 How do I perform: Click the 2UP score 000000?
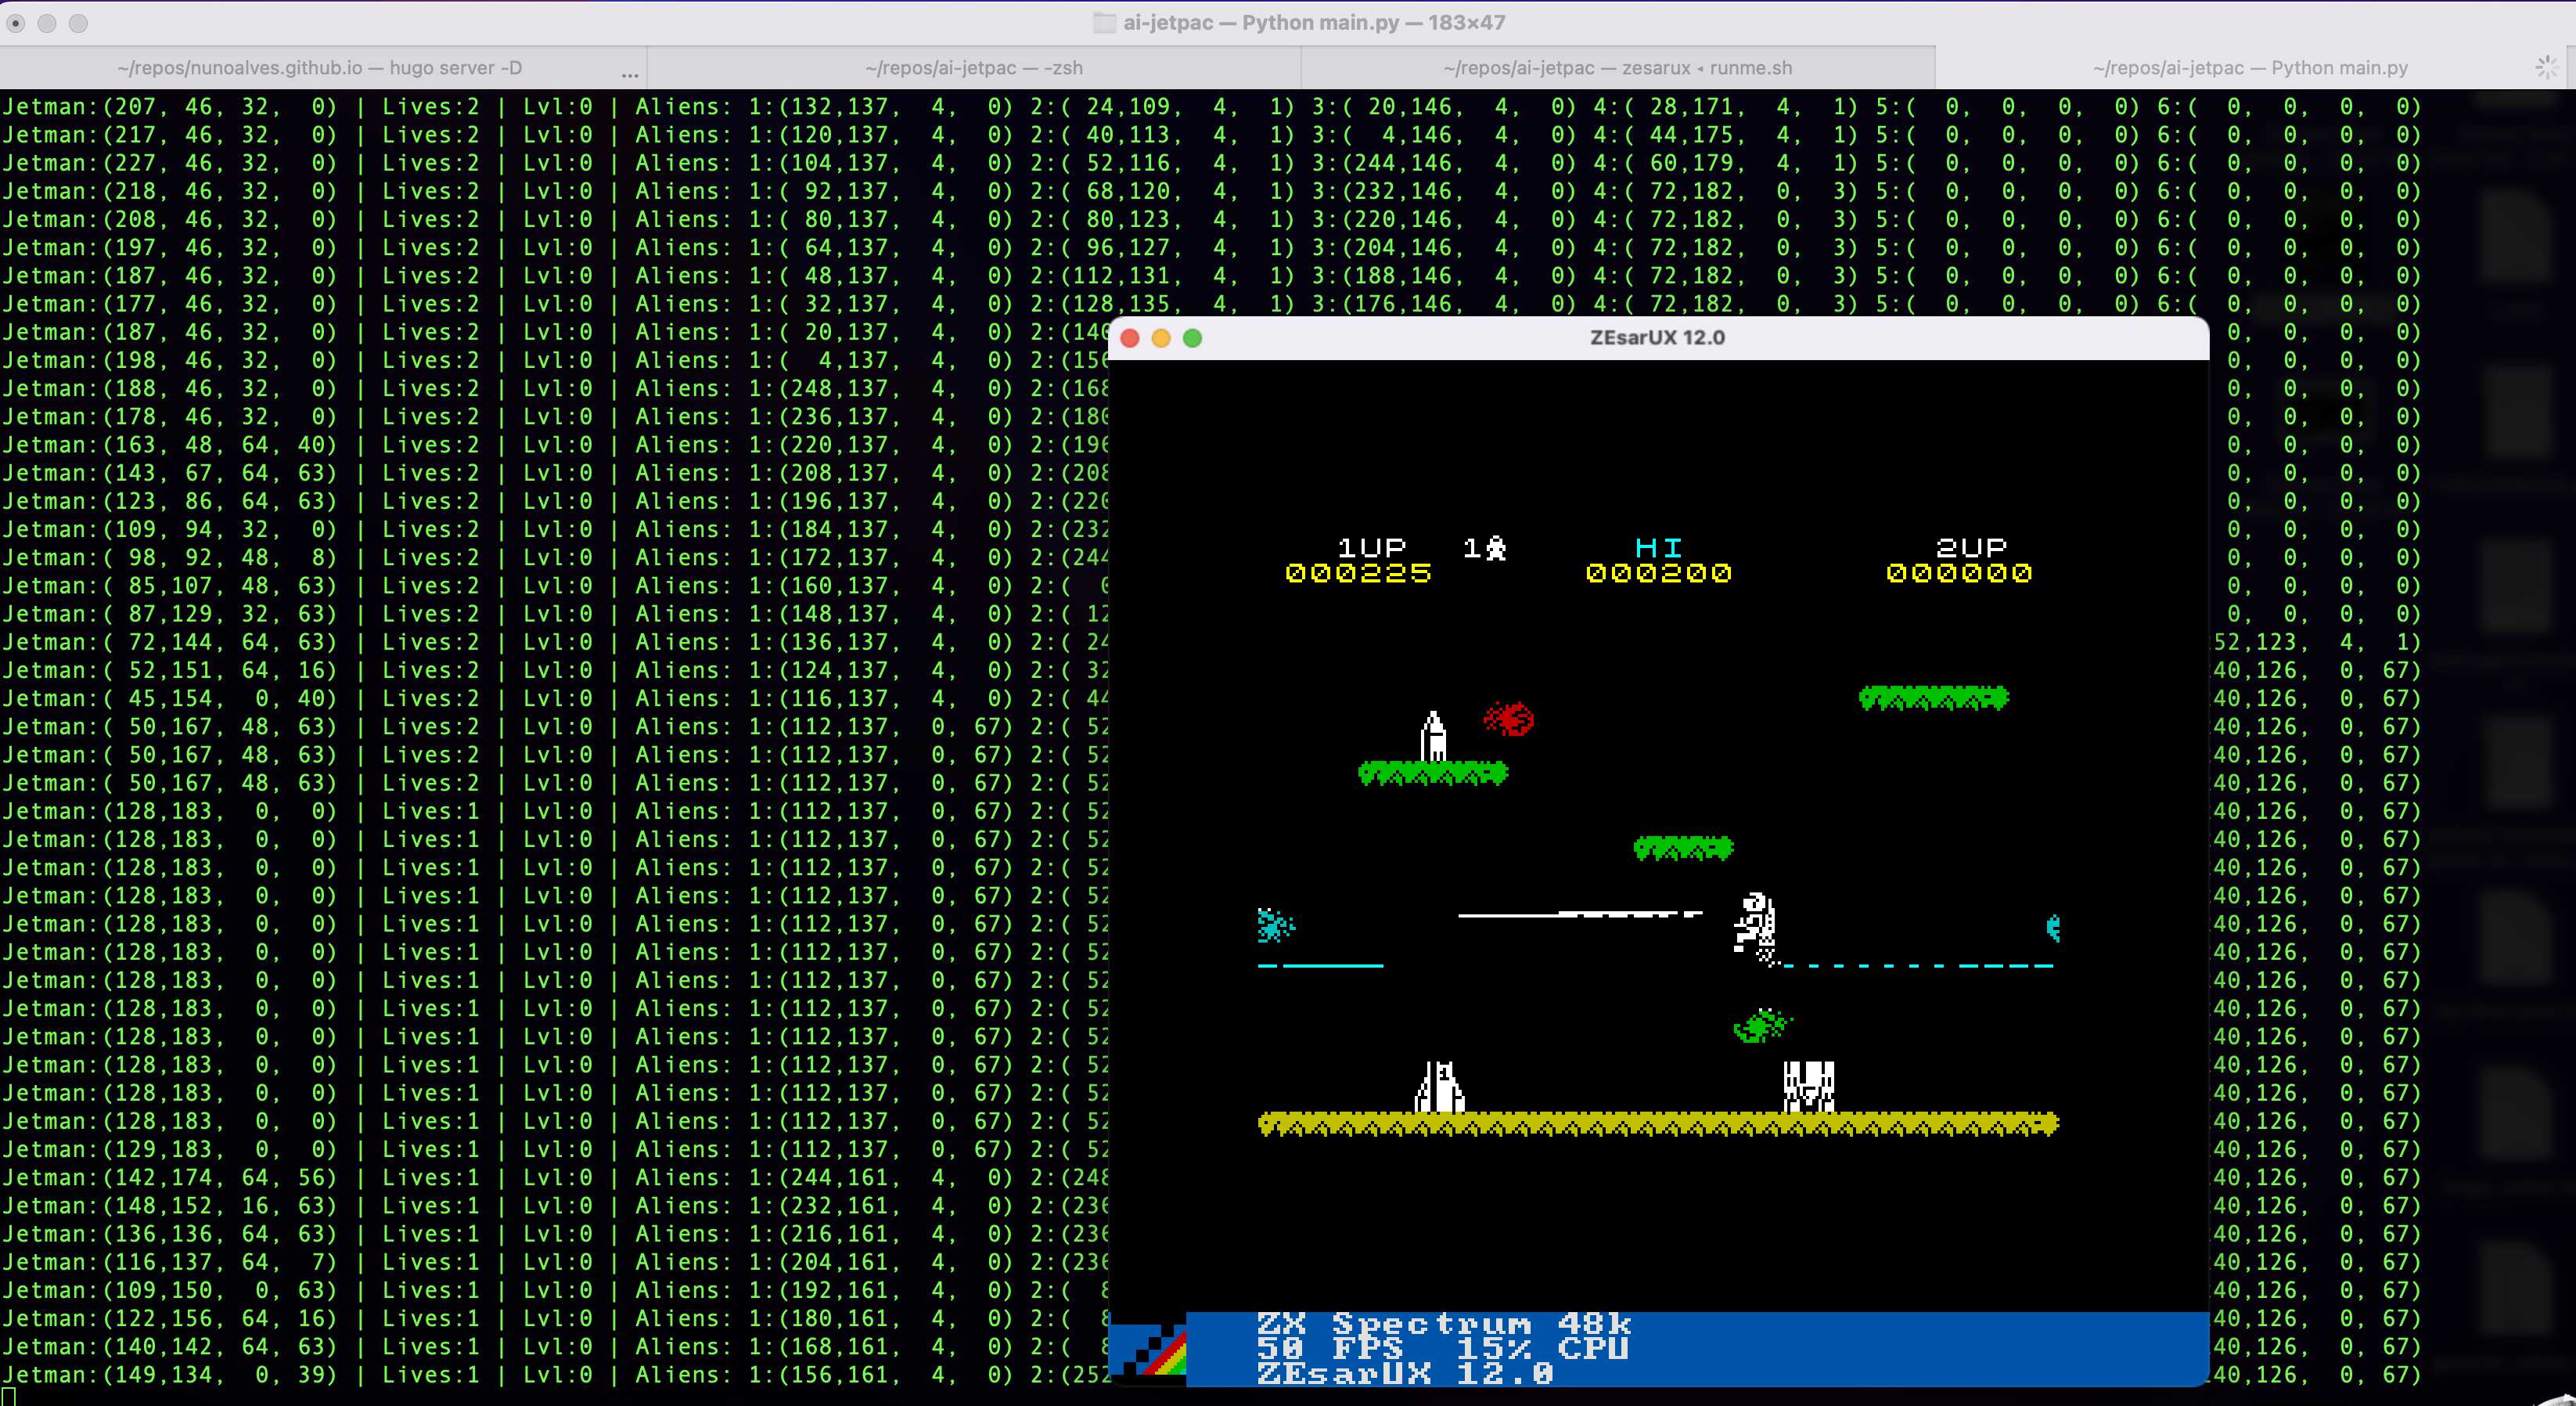(1958, 573)
